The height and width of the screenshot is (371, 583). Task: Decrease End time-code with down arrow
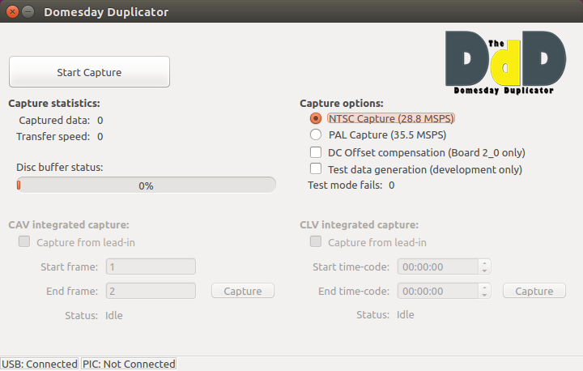pyautogui.click(x=484, y=295)
